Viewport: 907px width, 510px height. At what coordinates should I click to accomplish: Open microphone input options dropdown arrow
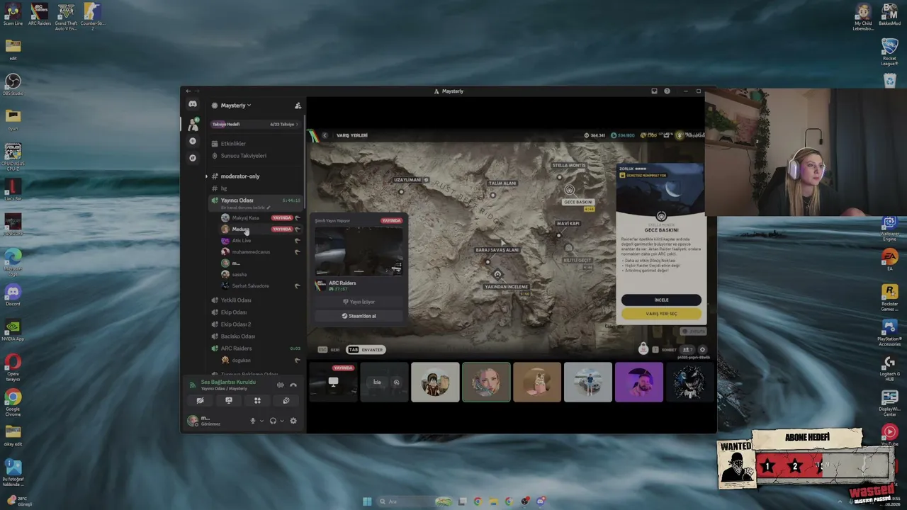click(x=261, y=421)
